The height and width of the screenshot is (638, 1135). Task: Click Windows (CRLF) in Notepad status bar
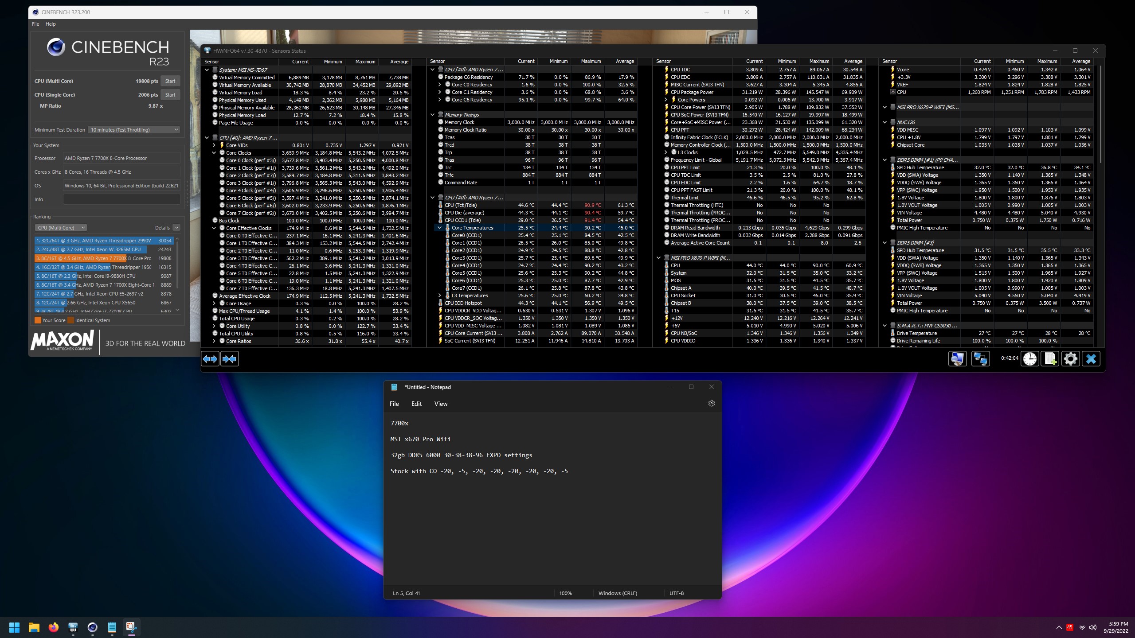click(x=618, y=593)
